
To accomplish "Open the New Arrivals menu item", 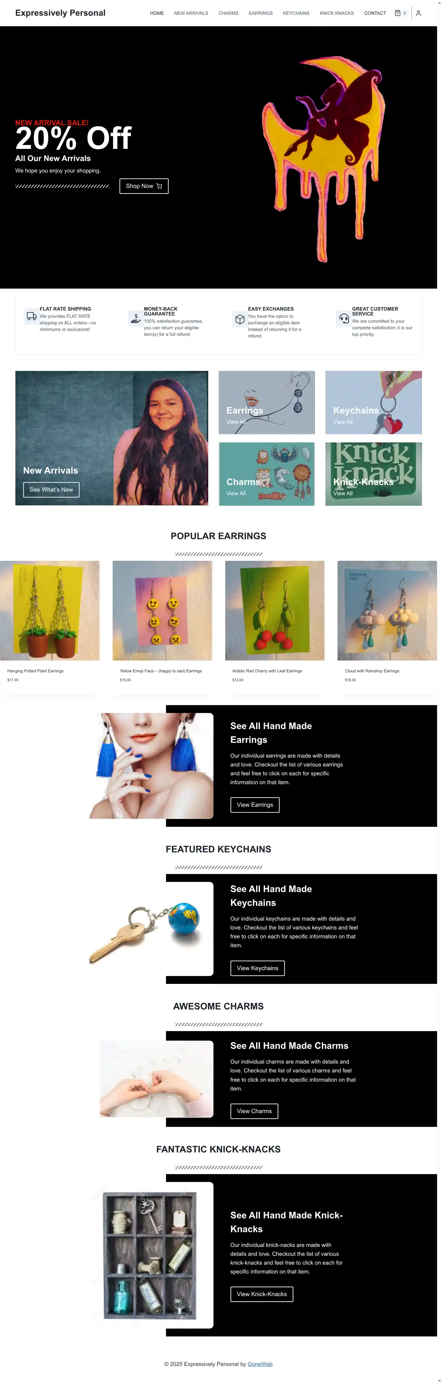I will 191,13.
